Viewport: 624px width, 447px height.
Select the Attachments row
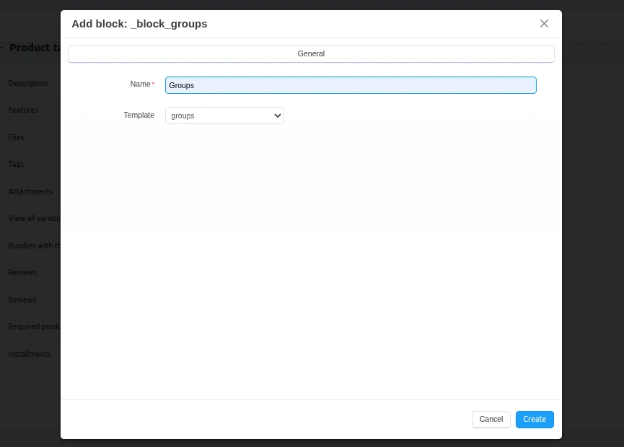30,191
